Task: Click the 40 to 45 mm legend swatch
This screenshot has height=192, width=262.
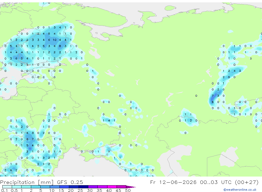Action: (x=112, y=187)
